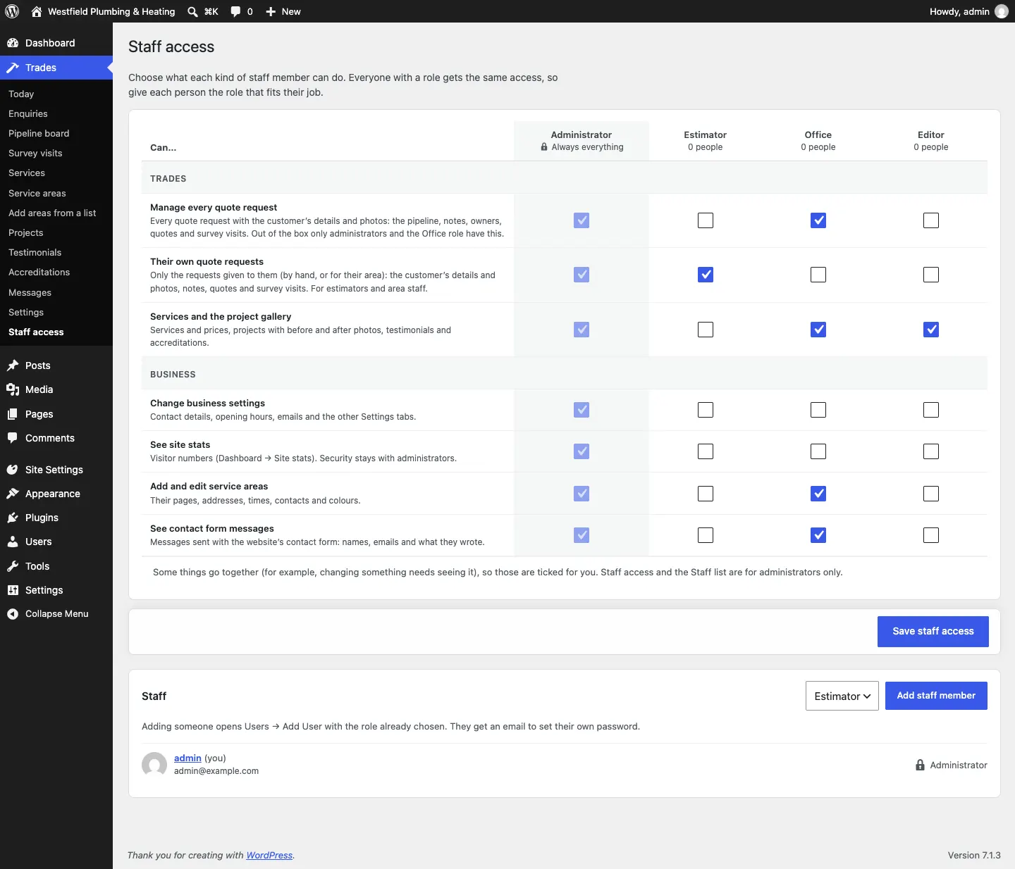Click the Appearance paintbrush icon
Screen dimensions: 1015x869
[13, 494]
